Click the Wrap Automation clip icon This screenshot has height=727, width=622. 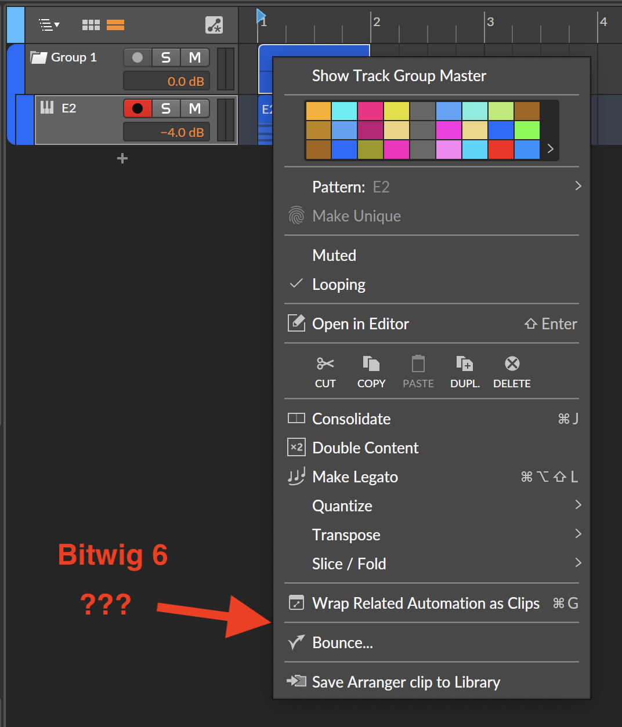pos(296,603)
